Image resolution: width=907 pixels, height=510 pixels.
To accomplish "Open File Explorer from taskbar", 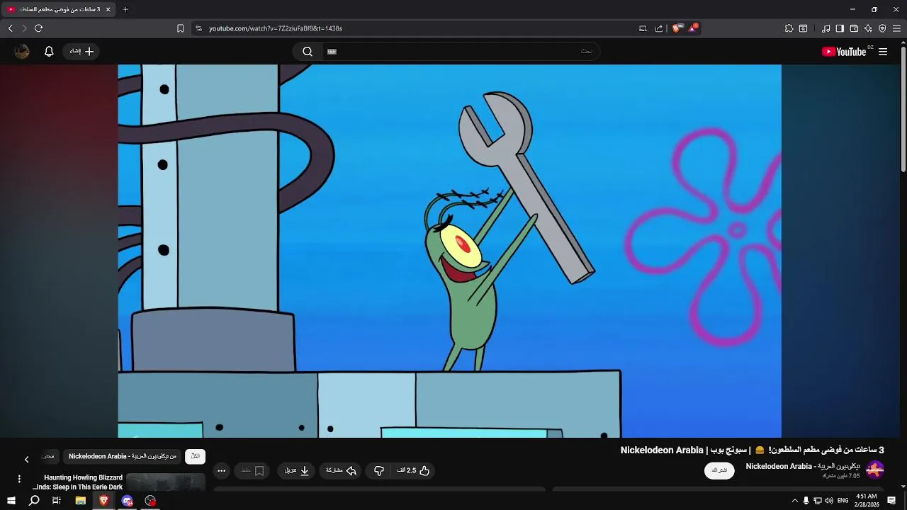I will coord(80,501).
